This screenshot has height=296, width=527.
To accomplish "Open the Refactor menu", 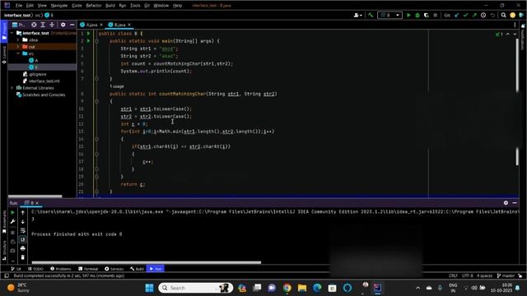I will pyautogui.click(x=94, y=6).
